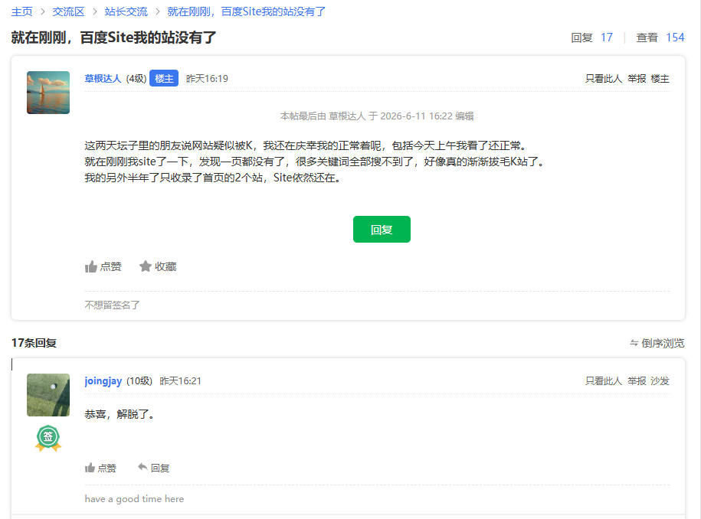Click the star 收藏 icon
701x519 pixels.
[x=146, y=266]
